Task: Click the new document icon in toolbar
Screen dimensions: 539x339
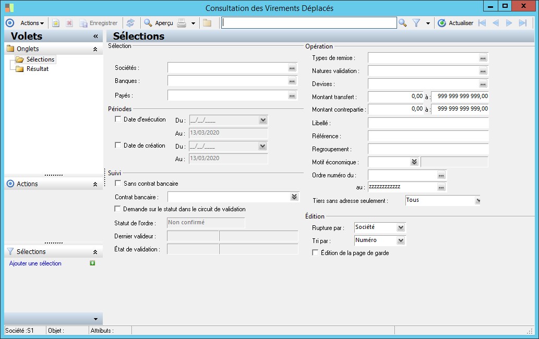Action: coord(56,23)
